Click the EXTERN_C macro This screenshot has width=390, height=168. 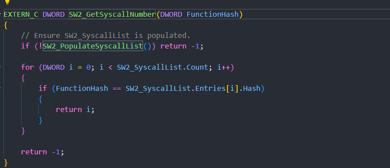coord(21,15)
